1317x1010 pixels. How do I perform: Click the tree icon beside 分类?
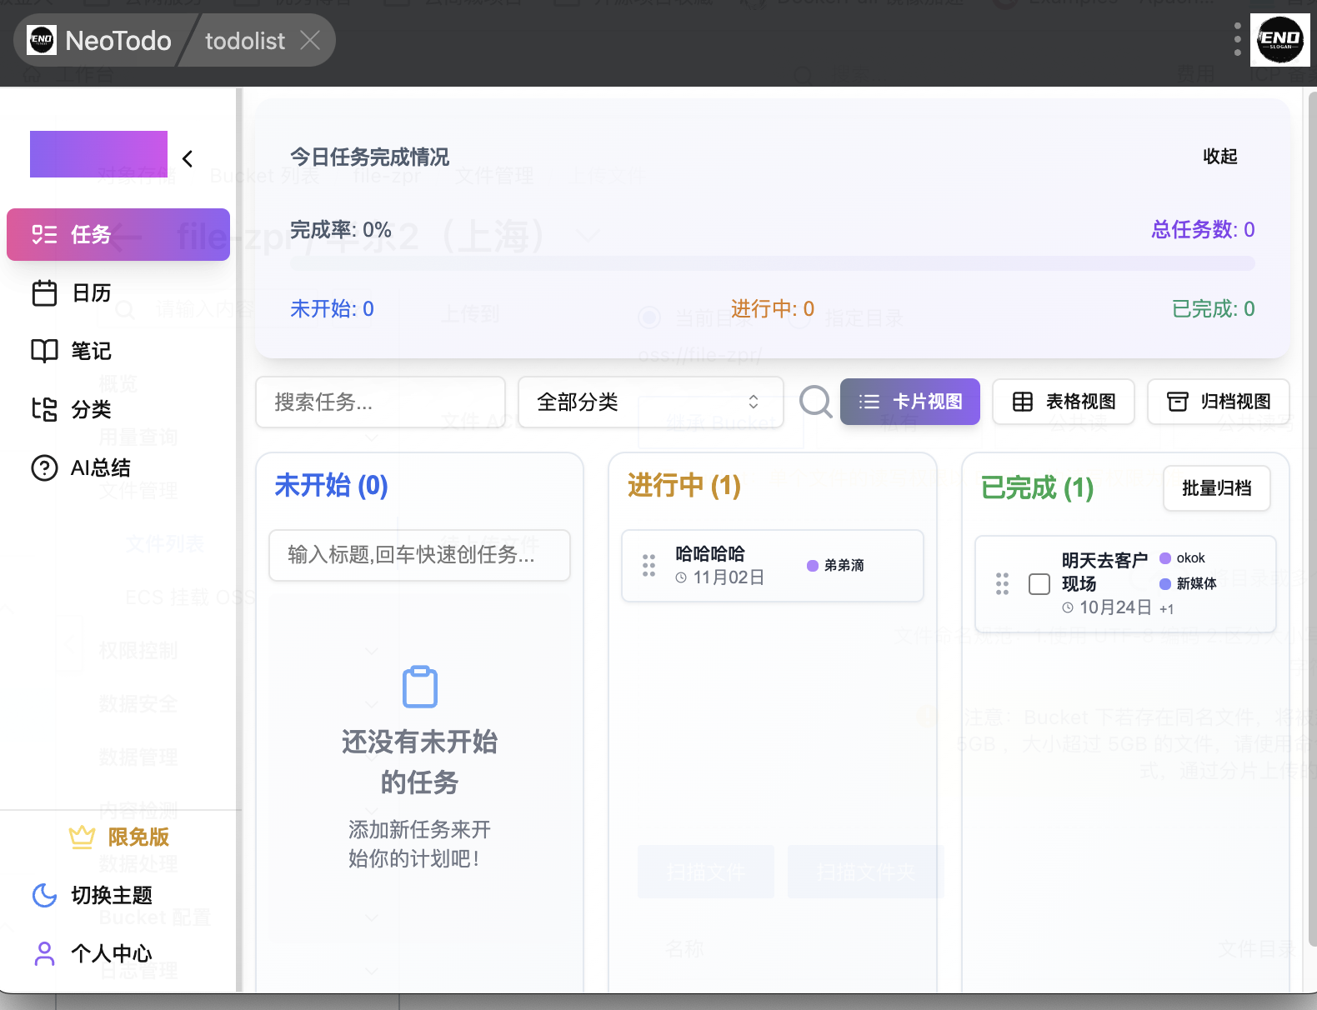pos(44,409)
